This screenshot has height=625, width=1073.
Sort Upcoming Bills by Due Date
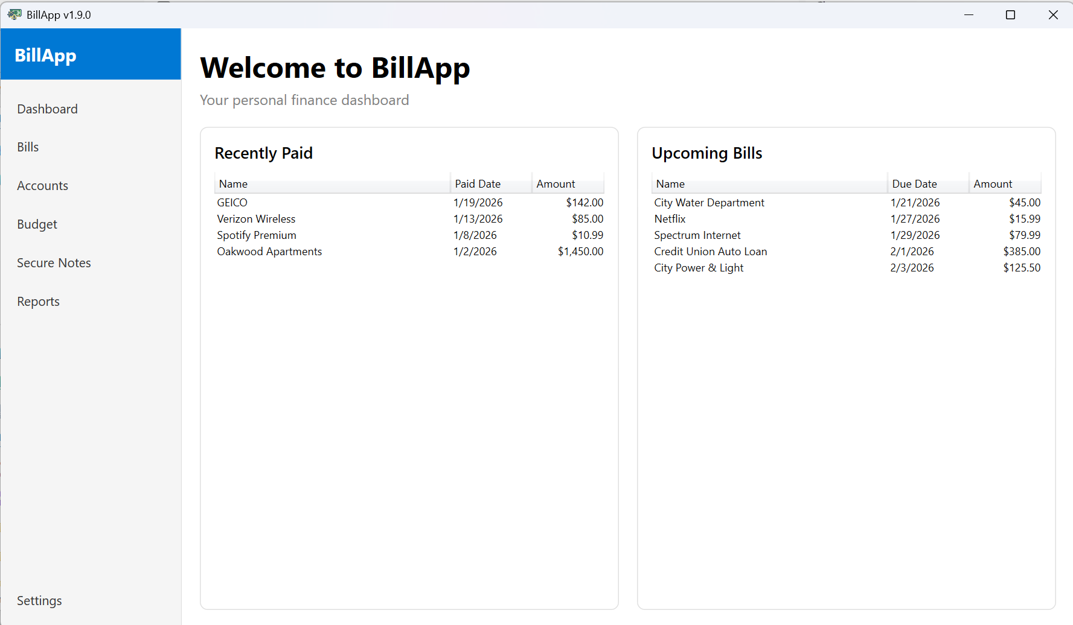click(x=915, y=183)
